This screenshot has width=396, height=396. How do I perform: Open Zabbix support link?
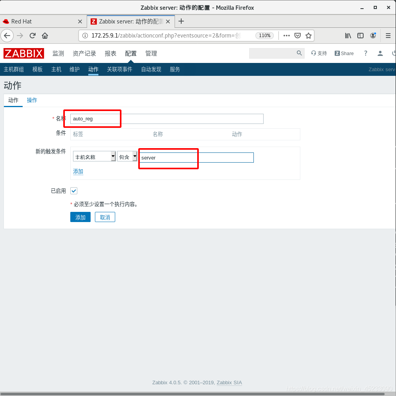point(319,53)
